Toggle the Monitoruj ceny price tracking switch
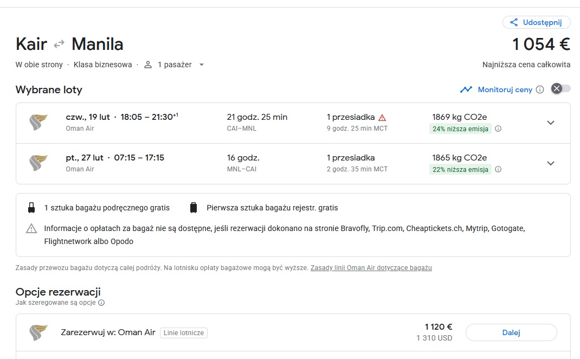This screenshot has height=359, width=580. tap(561, 88)
